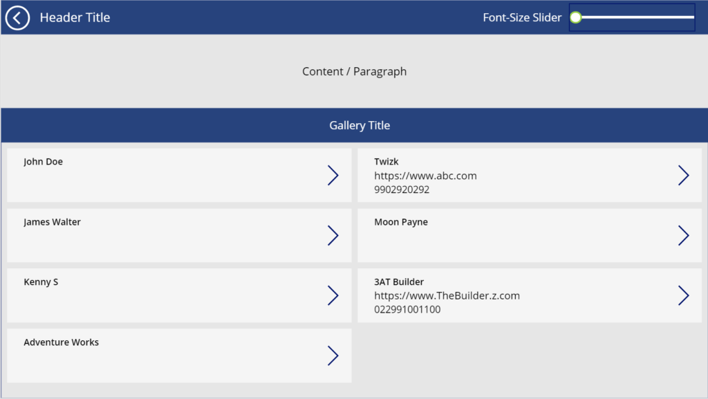Select the Header Title label
The width and height of the screenshot is (708, 399).
pos(75,17)
